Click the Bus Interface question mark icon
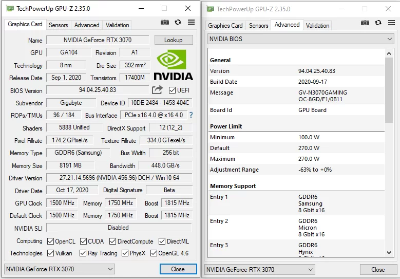Viewport: 400px width, 279px height. coord(191,115)
